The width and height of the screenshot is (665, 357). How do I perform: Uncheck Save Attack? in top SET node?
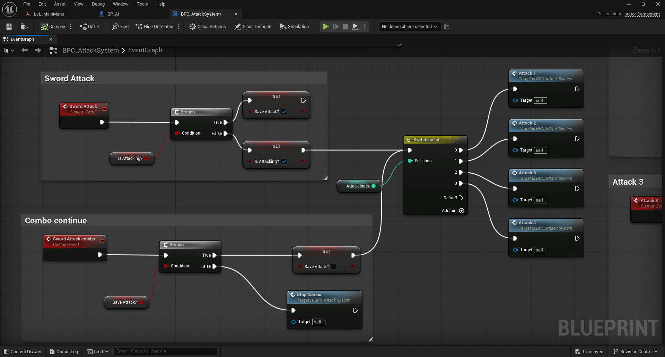coord(284,112)
